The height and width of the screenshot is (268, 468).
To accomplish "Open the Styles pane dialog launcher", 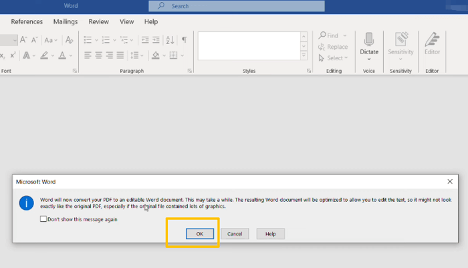I will 309,71.
